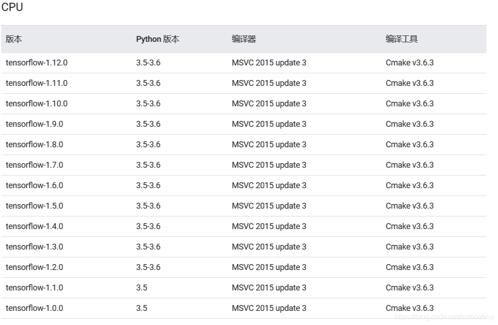This screenshot has height=325, width=498.
Task: Click the tensorflow-1.3.0 cell
Action: click(x=34, y=247)
